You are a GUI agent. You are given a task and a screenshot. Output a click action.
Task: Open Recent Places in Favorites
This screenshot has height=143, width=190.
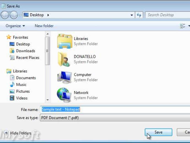(28, 58)
